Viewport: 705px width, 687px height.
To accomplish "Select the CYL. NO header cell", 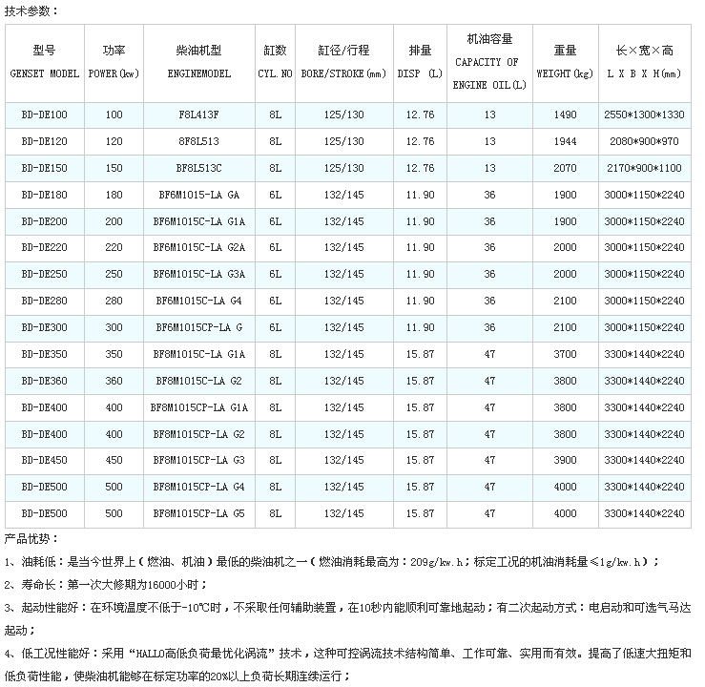I will (275, 61).
